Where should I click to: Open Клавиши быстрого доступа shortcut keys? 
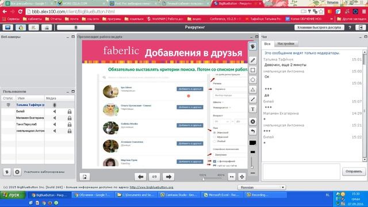(319, 28)
